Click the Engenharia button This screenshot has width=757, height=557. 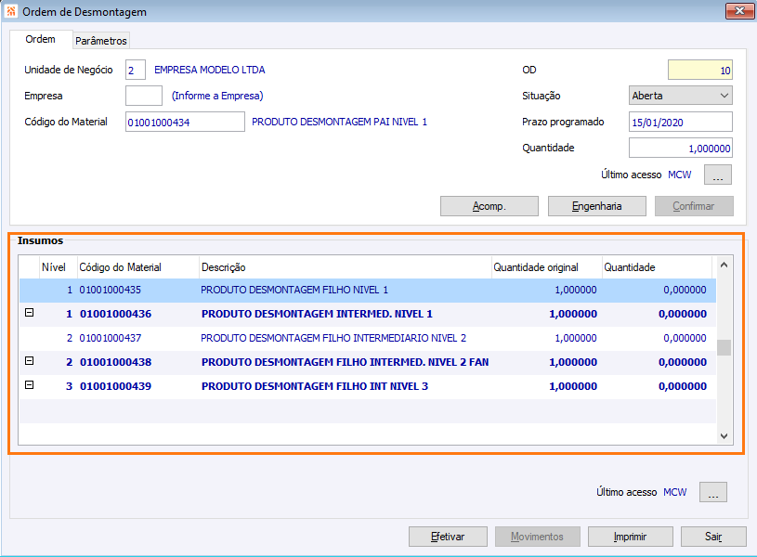point(596,206)
